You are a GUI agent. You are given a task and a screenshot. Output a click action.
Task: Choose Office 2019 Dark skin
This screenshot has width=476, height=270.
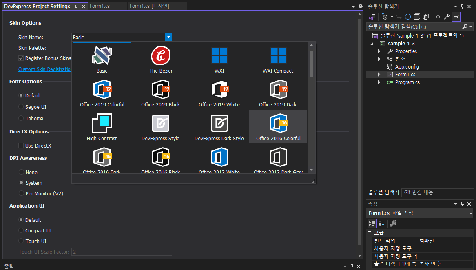278,93
